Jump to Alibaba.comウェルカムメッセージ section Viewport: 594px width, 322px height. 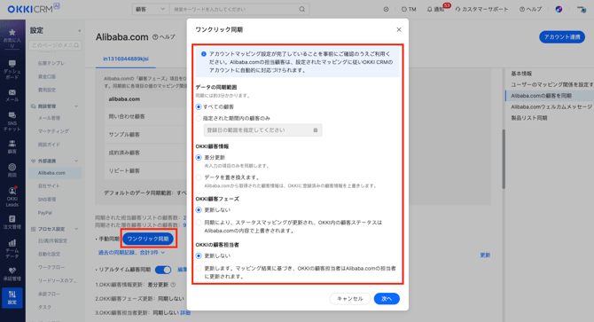551,106
